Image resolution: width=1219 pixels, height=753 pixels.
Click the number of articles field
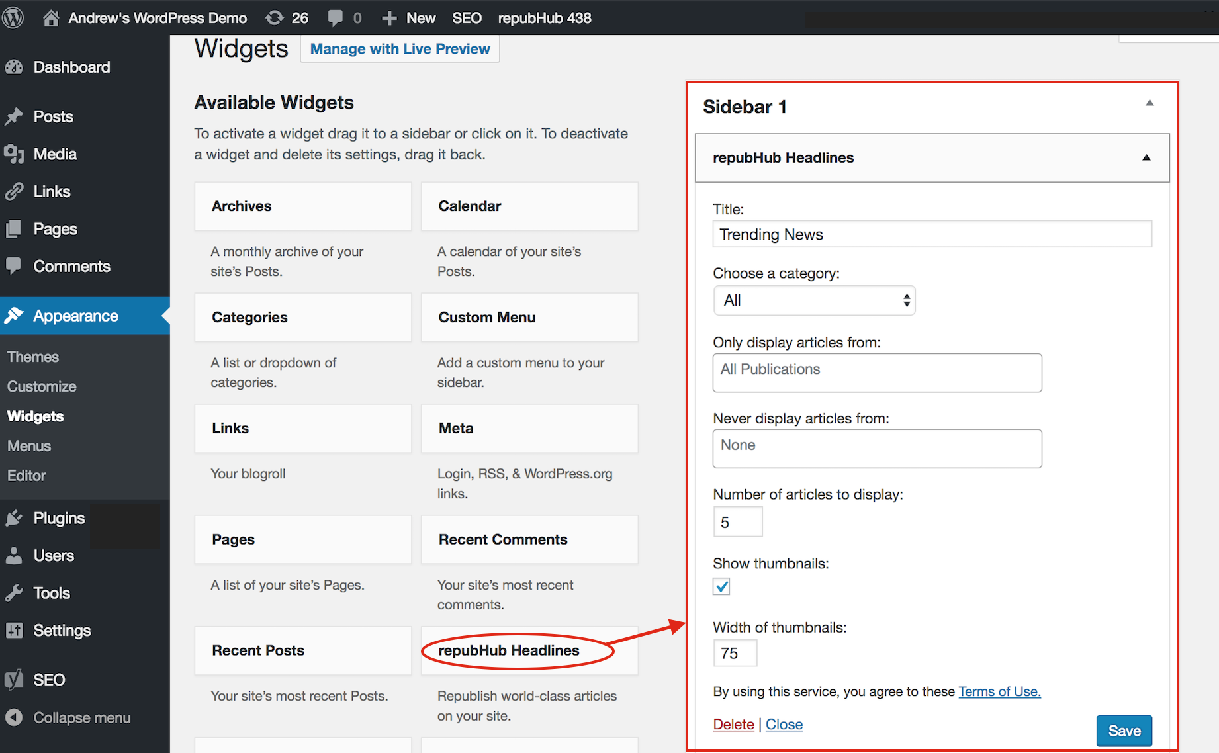tap(737, 522)
